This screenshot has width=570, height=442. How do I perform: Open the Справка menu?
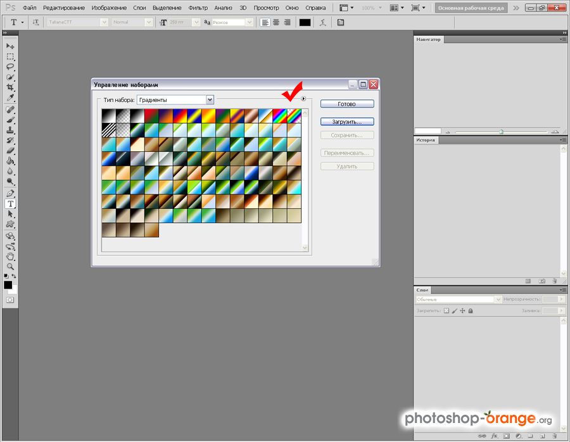315,8
